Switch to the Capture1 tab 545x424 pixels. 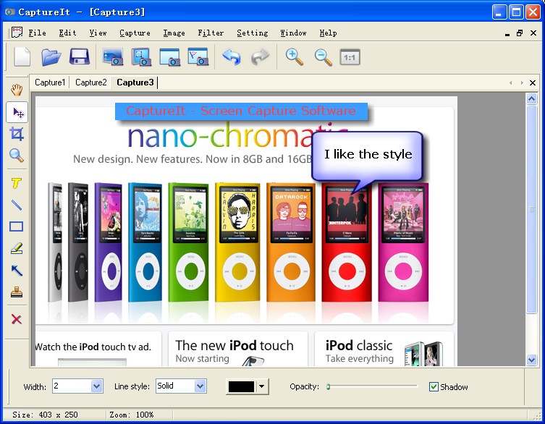[50, 82]
